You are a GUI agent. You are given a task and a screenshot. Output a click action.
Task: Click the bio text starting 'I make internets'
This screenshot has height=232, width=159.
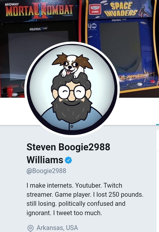(85, 199)
